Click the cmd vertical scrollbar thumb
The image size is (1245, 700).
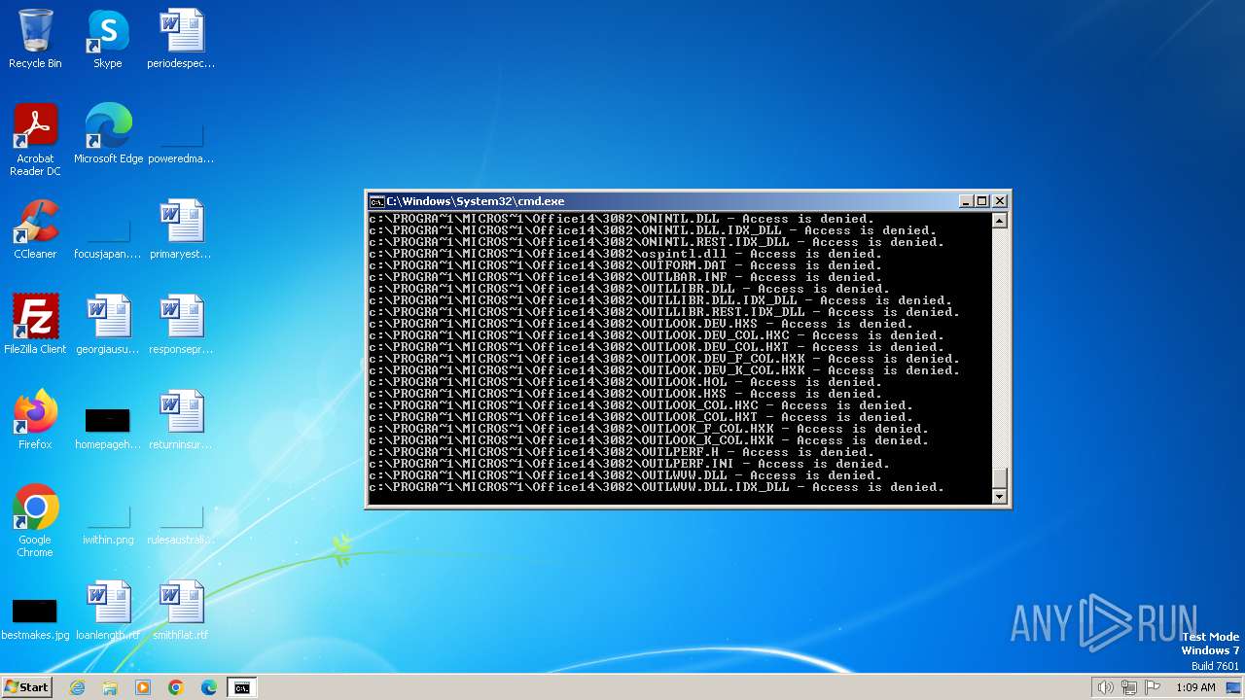pyautogui.click(x=999, y=478)
